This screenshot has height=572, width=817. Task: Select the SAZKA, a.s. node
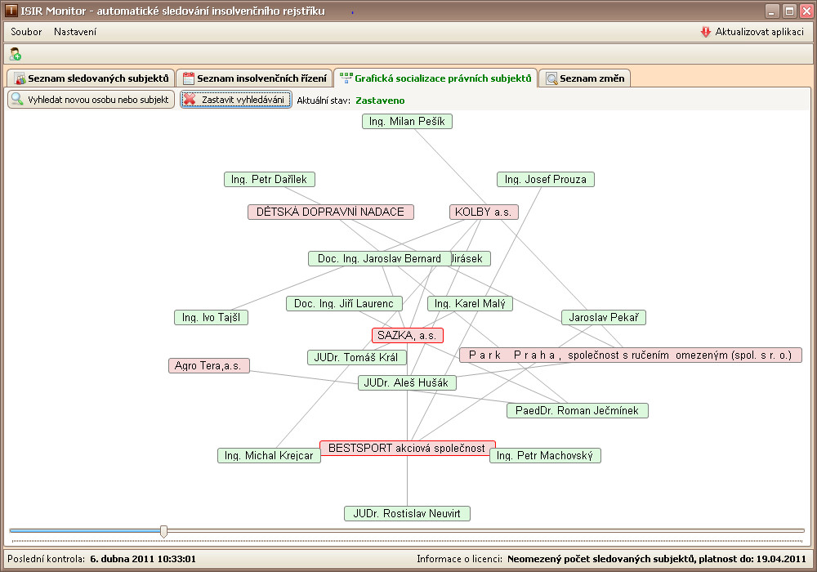408,336
